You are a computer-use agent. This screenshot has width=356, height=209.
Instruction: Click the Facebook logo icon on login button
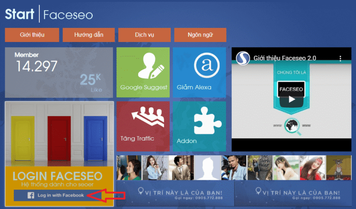pyautogui.click(x=31, y=195)
